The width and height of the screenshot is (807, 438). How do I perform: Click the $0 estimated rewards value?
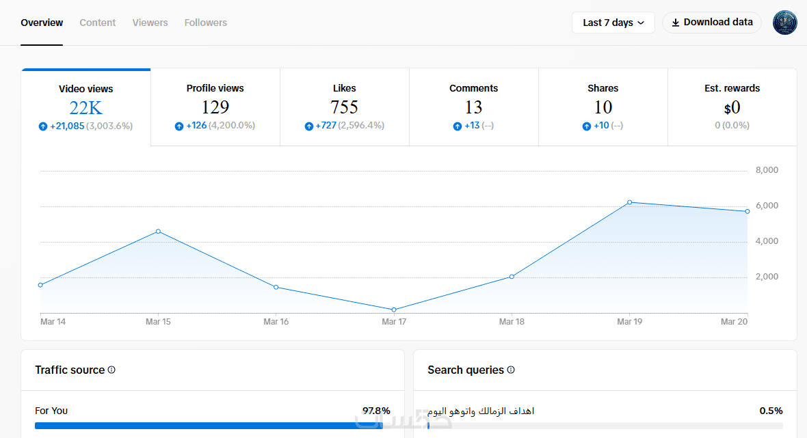(732, 107)
